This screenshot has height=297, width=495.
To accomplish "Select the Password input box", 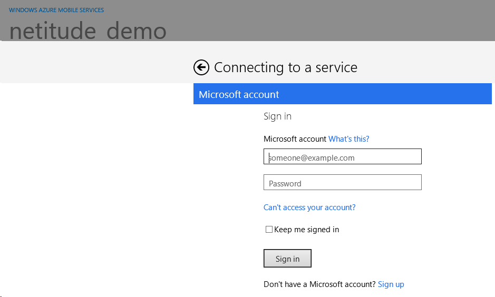I will coord(343,182).
